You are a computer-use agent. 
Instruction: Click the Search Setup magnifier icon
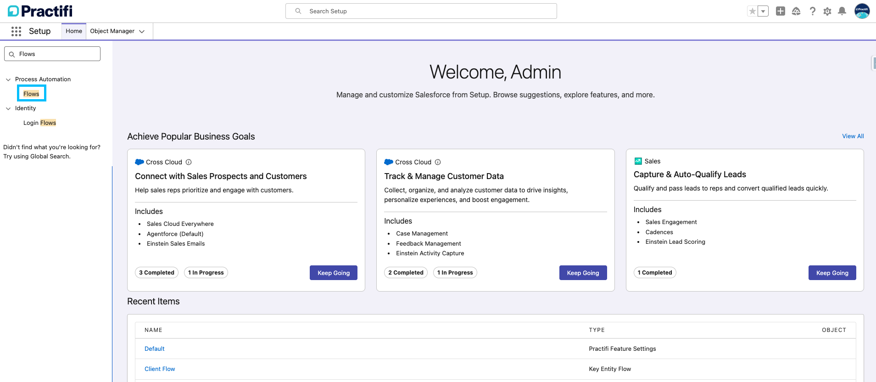[298, 11]
